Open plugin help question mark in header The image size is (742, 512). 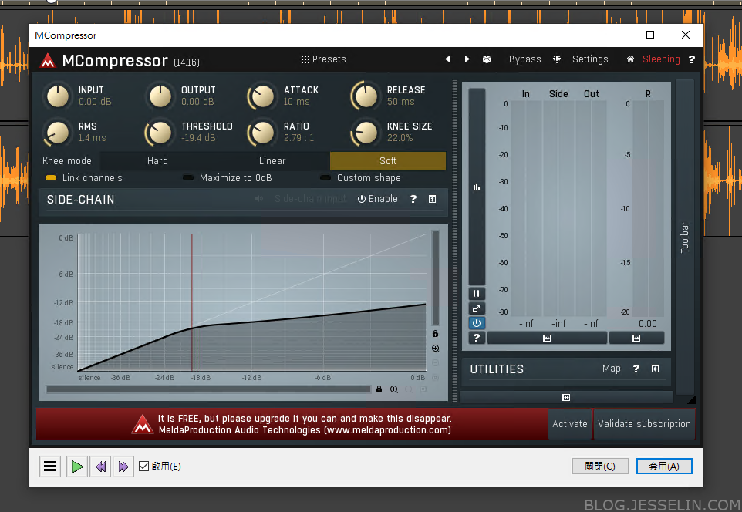692,59
